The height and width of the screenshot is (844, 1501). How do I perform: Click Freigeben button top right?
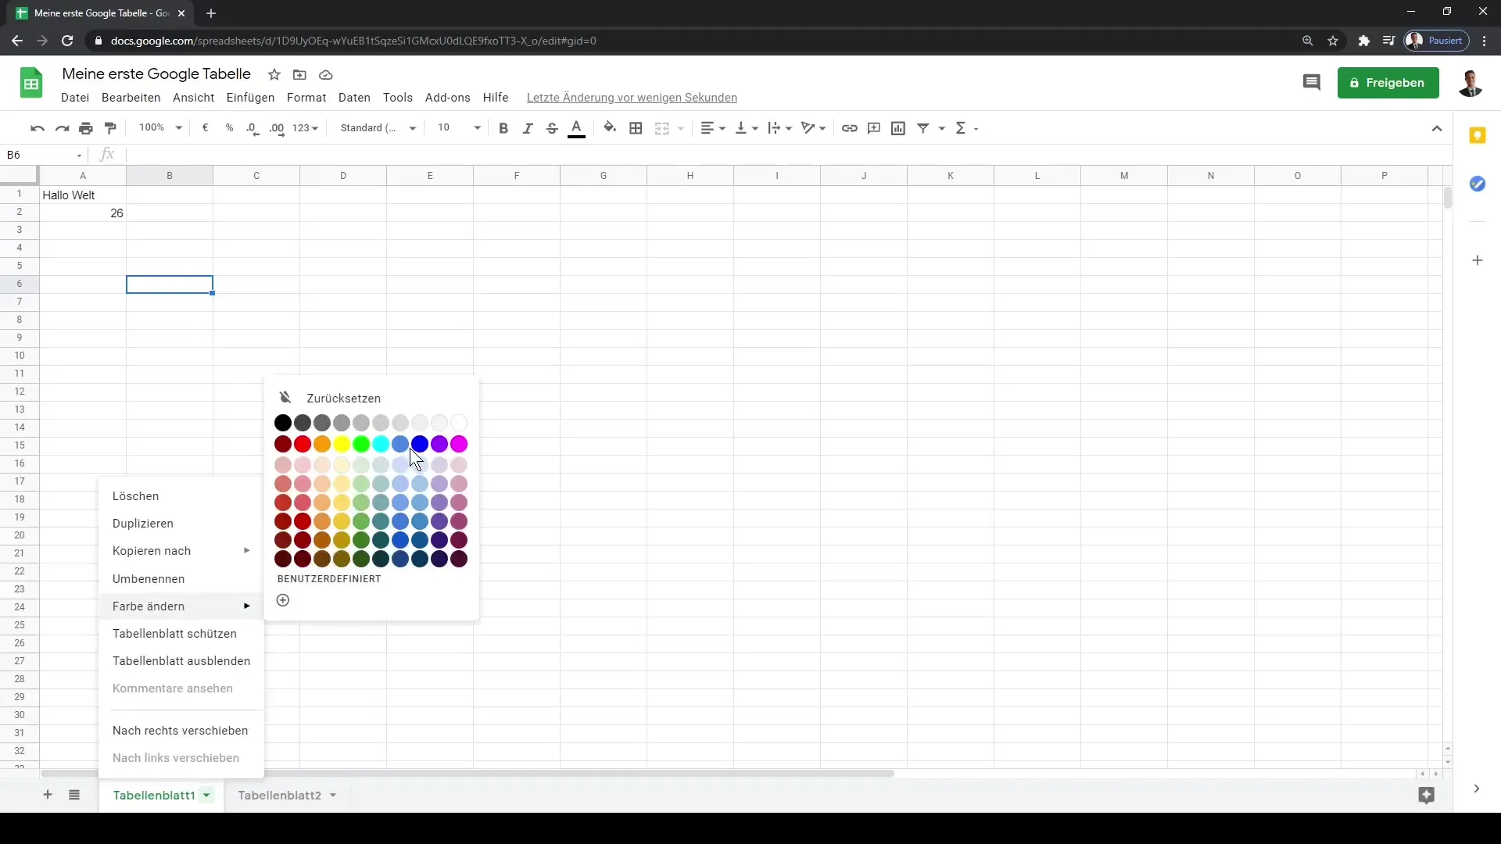coord(1391,82)
